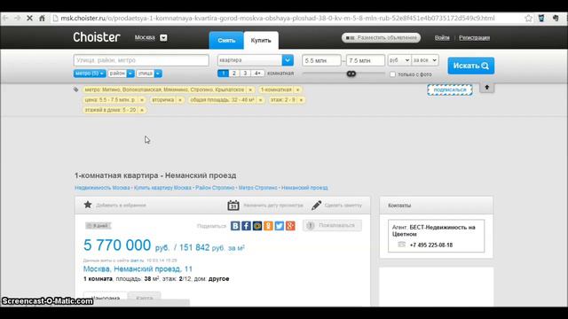568x319 pixels.
Task: Open the Регистрация link
Action: point(474,37)
